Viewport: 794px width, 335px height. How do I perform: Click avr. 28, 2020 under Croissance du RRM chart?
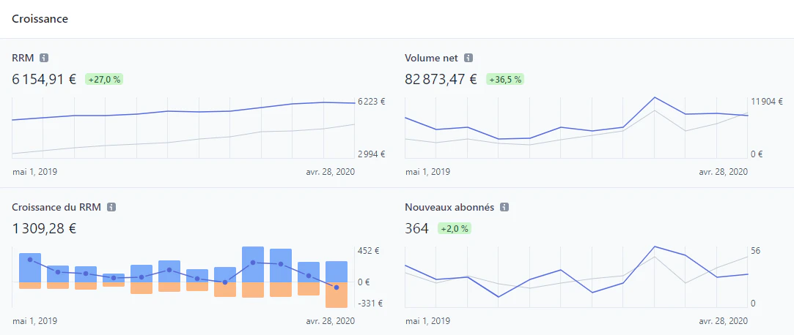330,321
